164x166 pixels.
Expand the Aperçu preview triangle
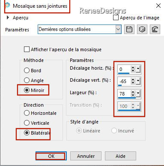tap(8, 18)
